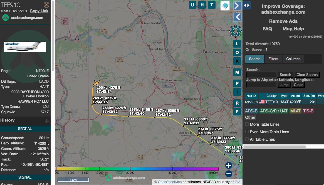
Task: Click the Clear button beside Jump
Action: 298,85
